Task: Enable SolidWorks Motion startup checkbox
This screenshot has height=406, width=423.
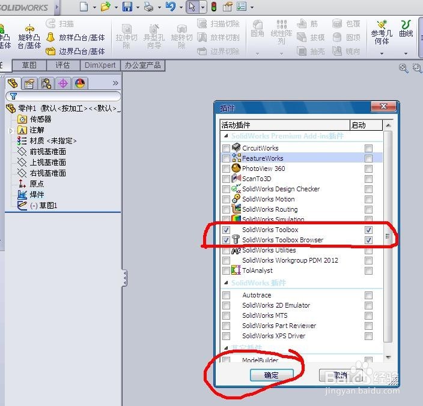Action: [368, 199]
